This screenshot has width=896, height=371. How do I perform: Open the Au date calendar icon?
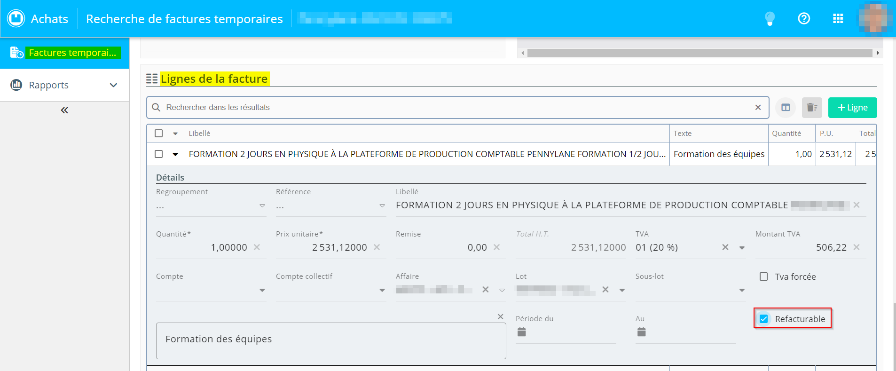pos(641,332)
